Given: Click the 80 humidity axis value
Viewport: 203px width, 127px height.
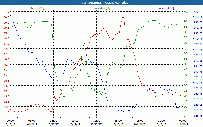Looking at the screenshot, I should [185, 32].
